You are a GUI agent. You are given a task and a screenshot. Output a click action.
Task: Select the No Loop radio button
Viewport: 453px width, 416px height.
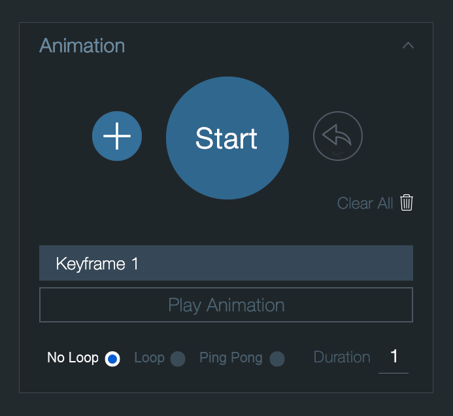112,358
